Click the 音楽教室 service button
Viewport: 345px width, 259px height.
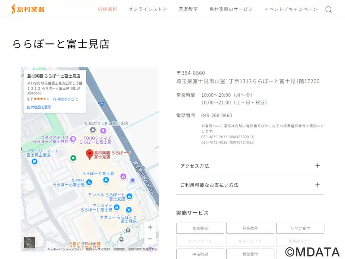250,228
